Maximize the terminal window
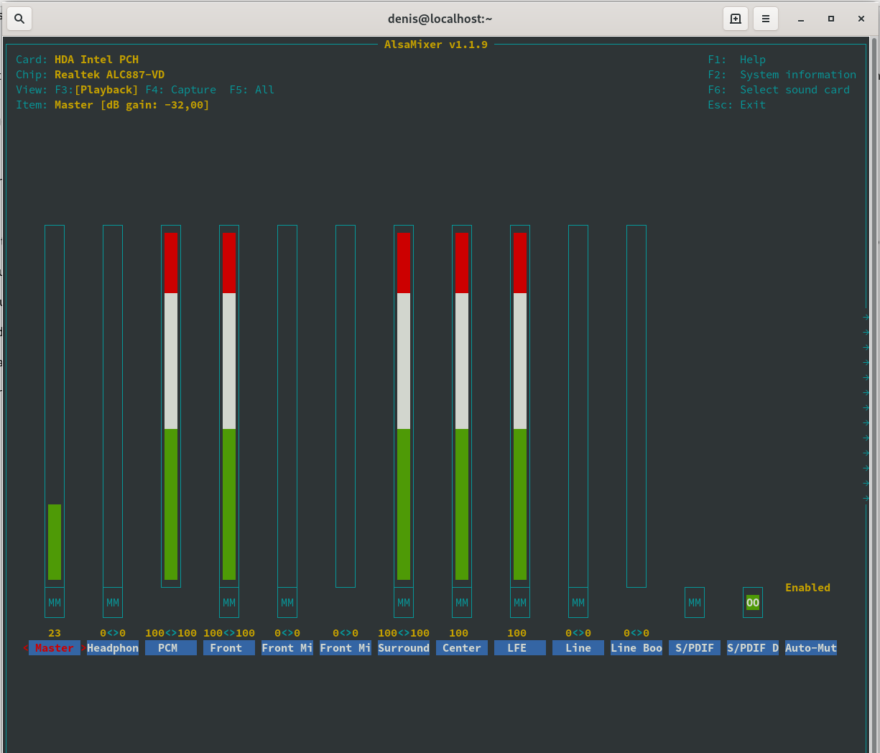The height and width of the screenshot is (753, 880). pos(831,19)
